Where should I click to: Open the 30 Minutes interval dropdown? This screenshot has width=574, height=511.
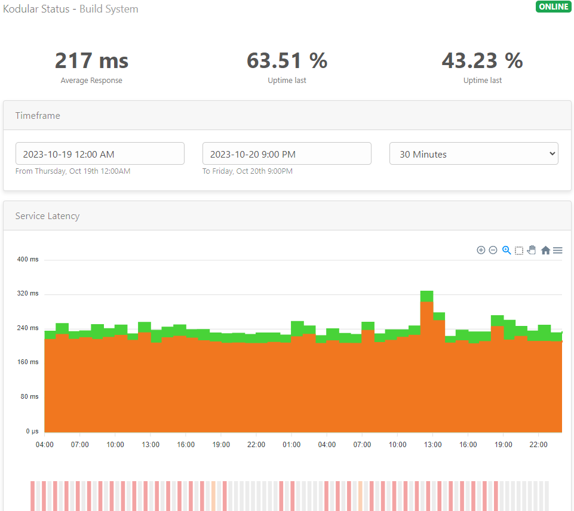click(x=474, y=153)
